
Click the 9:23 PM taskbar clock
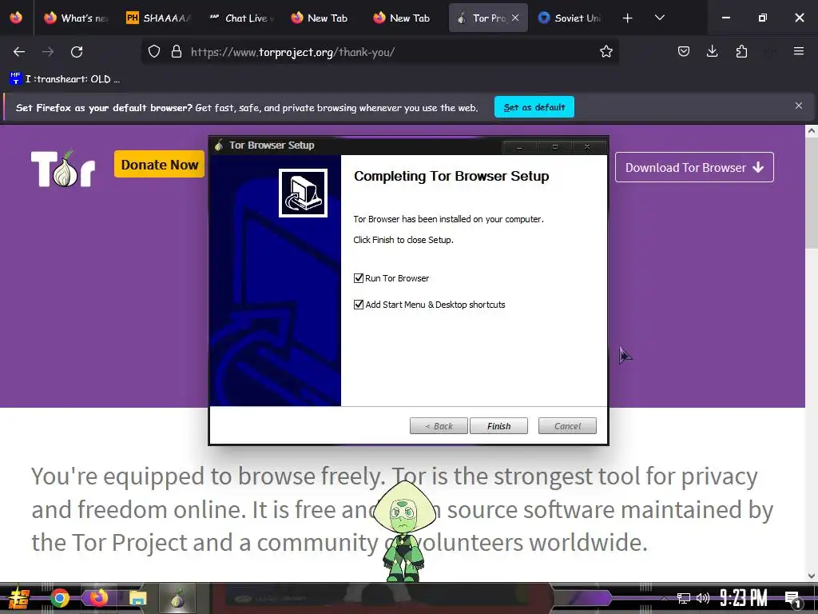(x=744, y=598)
